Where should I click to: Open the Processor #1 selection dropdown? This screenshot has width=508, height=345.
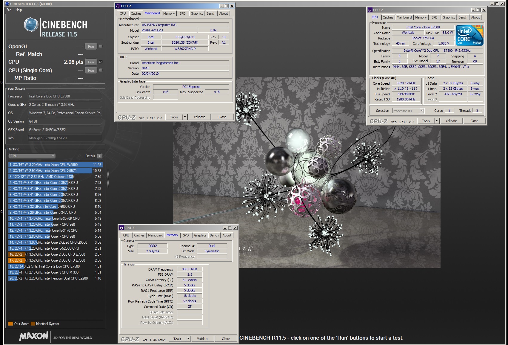(x=408, y=111)
